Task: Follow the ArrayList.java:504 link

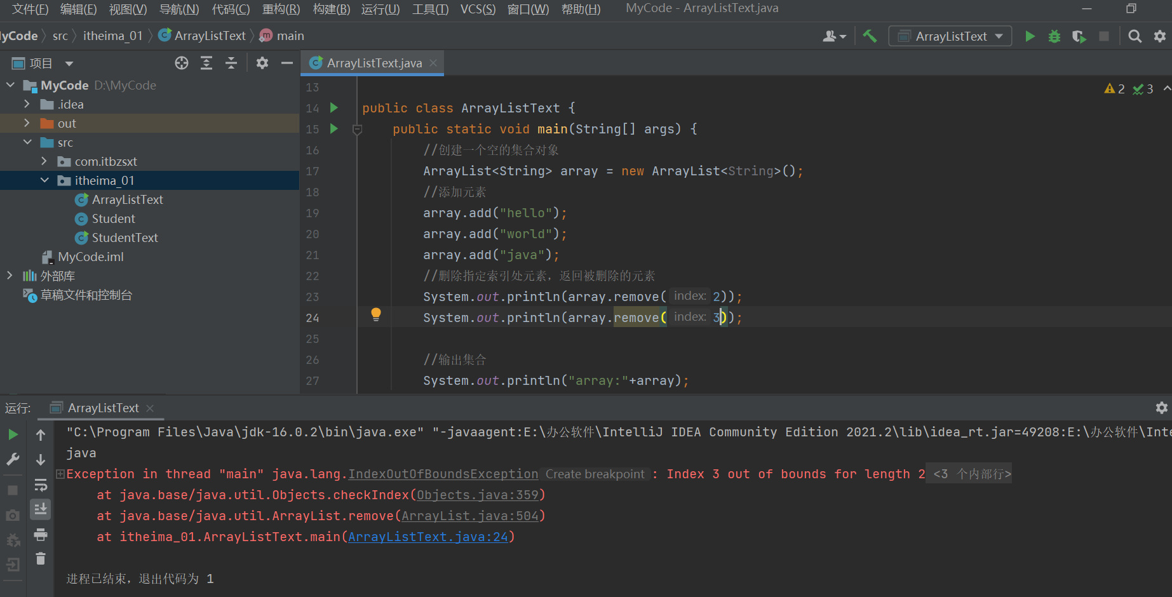Action: [470, 516]
